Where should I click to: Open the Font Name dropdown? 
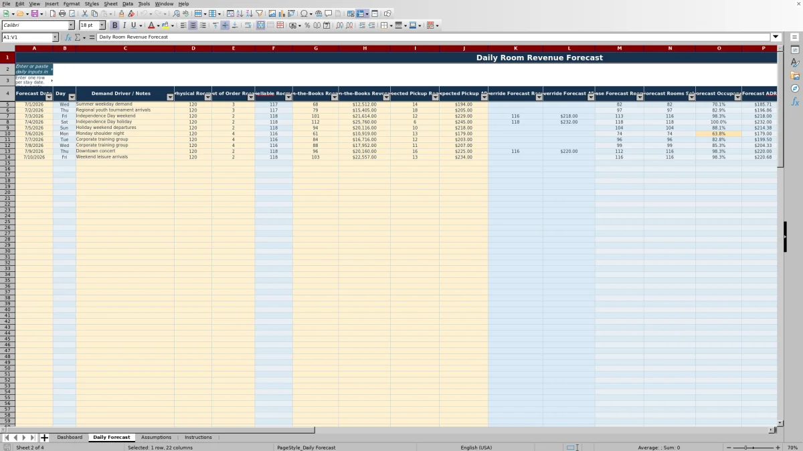[x=71, y=25]
